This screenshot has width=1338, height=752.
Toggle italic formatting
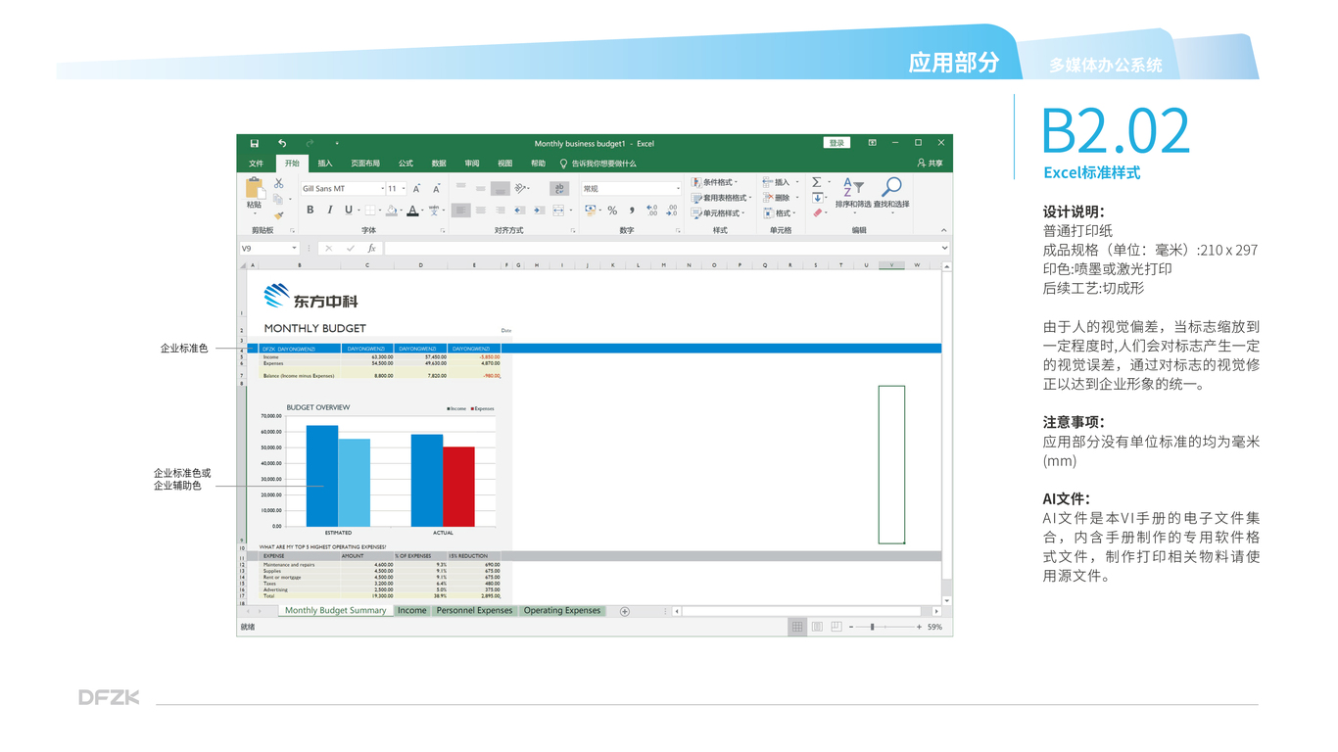click(329, 210)
